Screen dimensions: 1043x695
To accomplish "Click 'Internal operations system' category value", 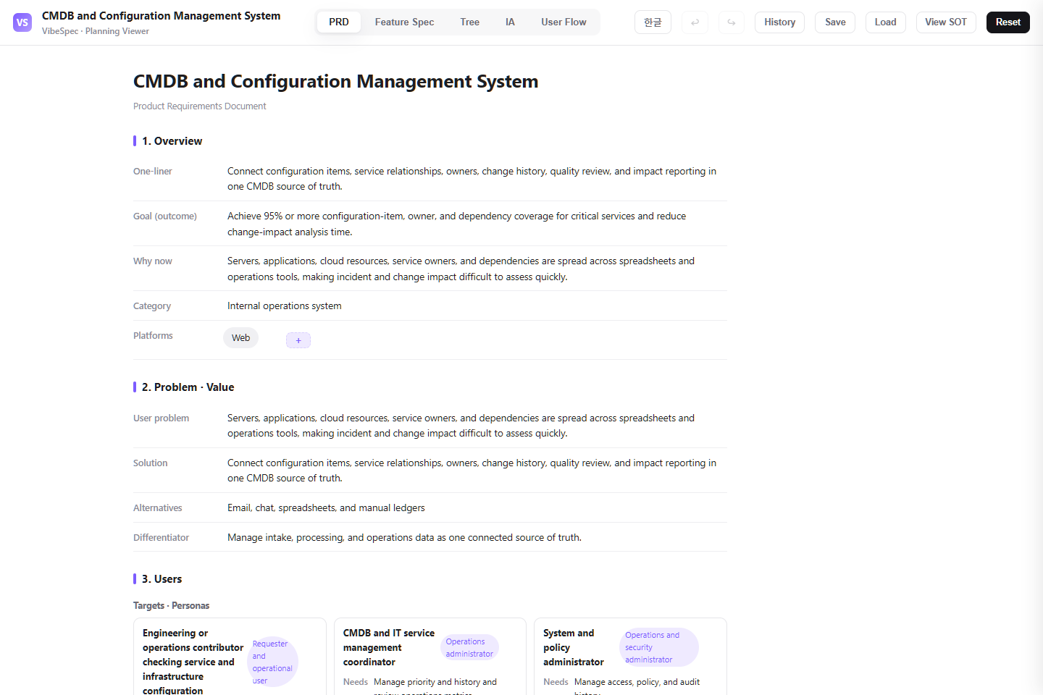I will pos(285,306).
